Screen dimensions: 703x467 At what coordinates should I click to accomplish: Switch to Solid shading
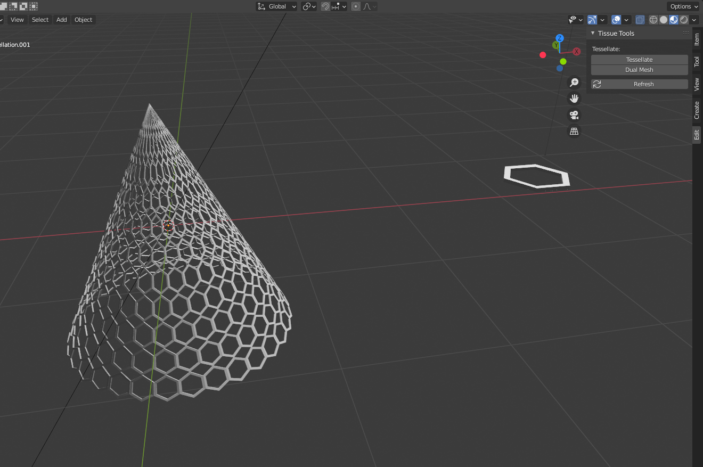[x=664, y=20]
